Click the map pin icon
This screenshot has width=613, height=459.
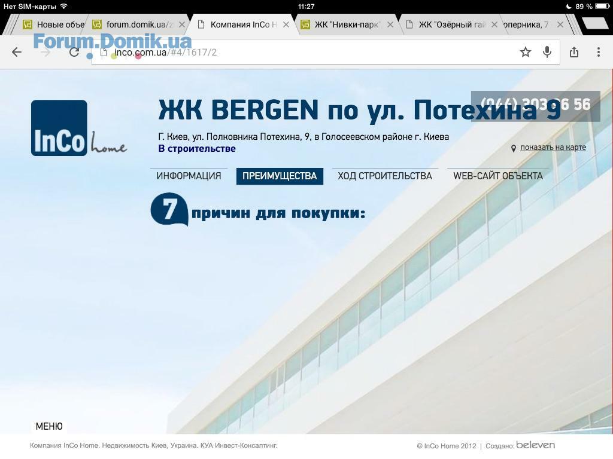pyautogui.click(x=513, y=148)
